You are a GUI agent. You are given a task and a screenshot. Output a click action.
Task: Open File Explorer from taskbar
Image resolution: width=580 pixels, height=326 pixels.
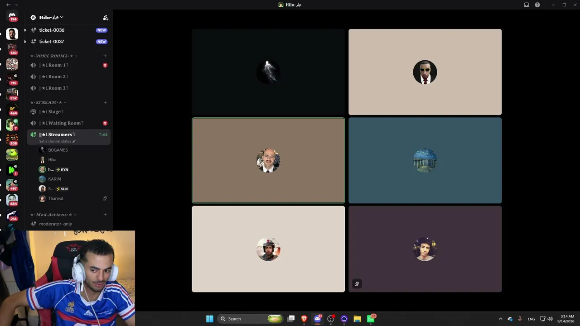tap(357, 319)
